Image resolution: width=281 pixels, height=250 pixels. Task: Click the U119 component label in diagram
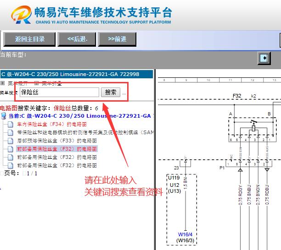coord(174,178)
